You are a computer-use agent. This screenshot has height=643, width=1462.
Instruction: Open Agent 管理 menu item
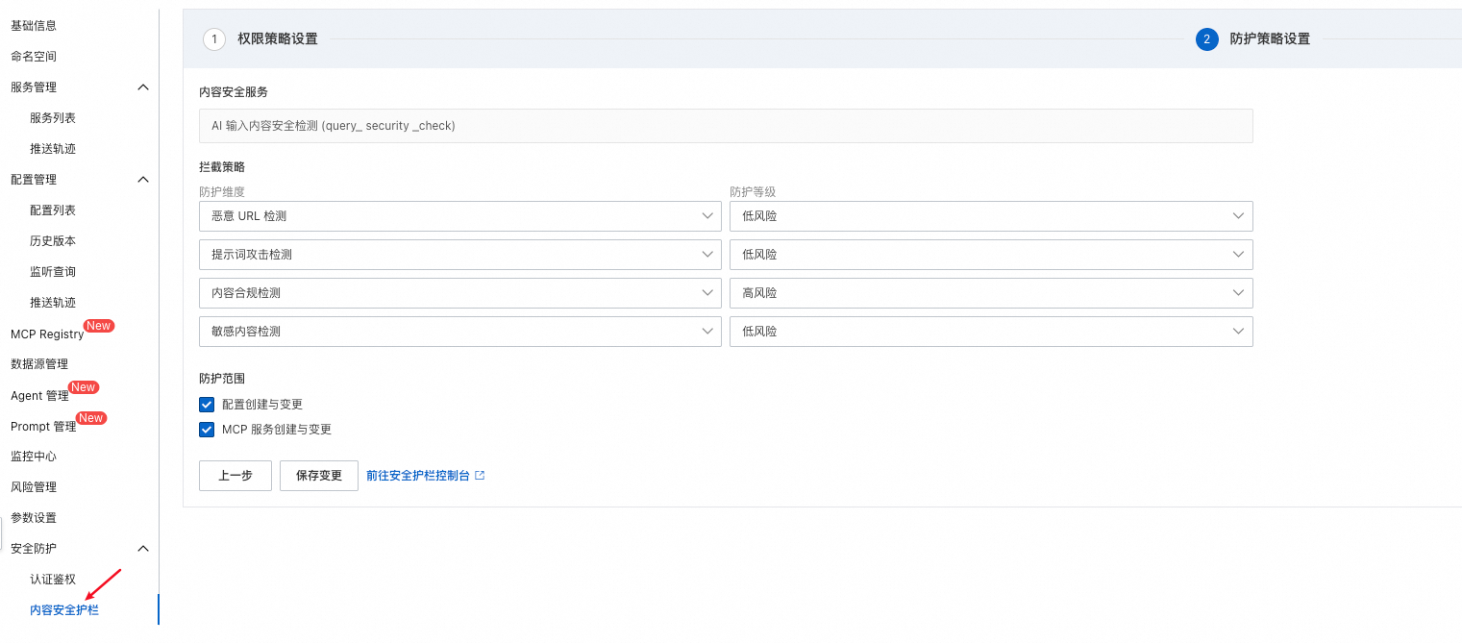(x=39, y=395)
